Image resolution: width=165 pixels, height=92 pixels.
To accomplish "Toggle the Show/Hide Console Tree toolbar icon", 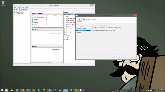I will pos(22,10).
